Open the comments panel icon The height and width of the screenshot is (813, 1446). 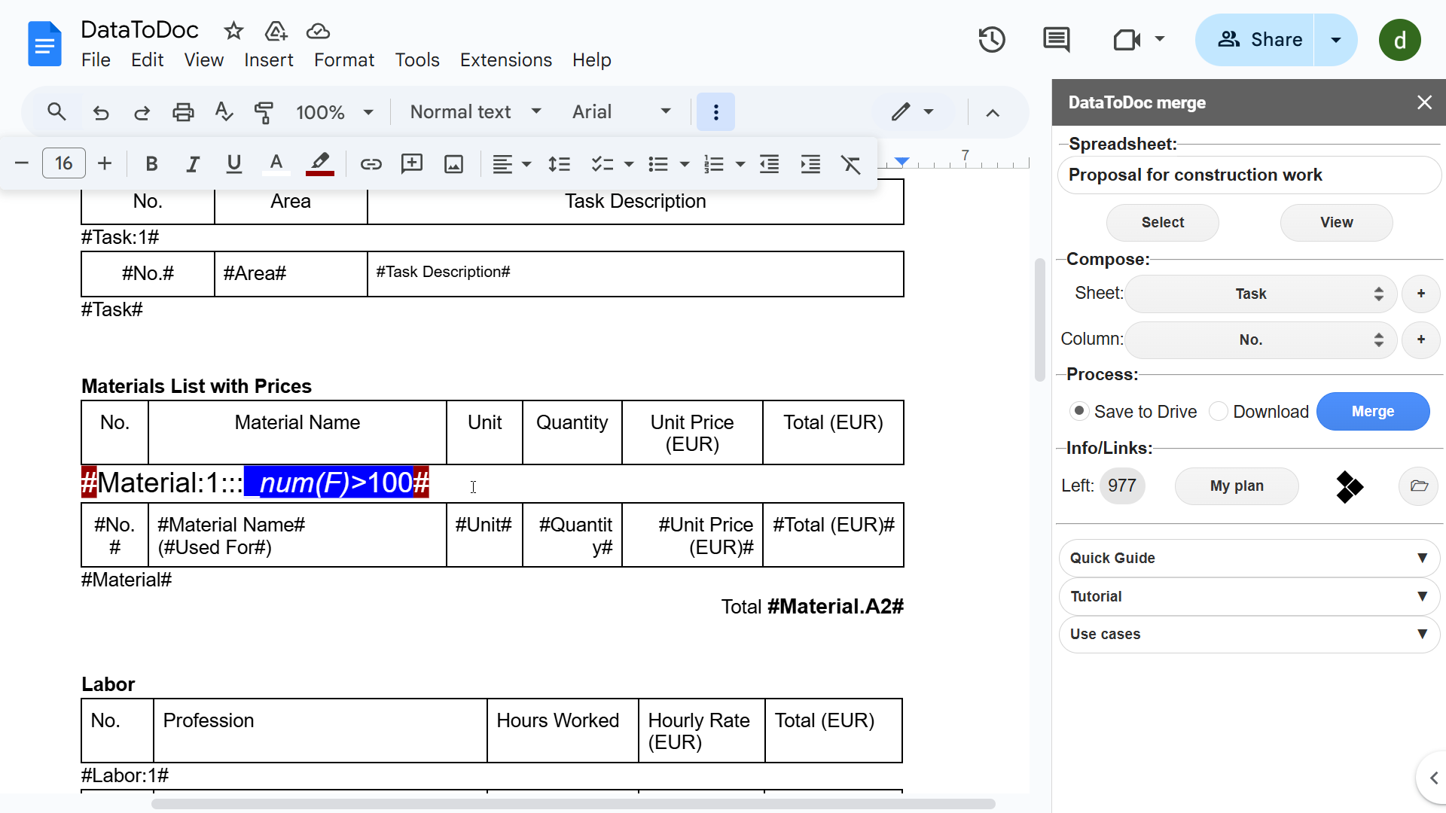click(1056, 39)
